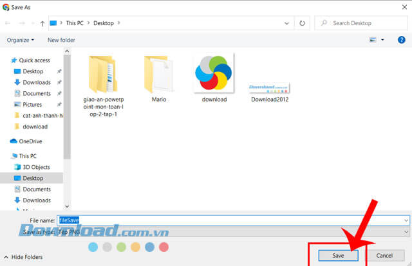
Task: Expand the view options dropdown arrow
Action: tap(382, 40)
